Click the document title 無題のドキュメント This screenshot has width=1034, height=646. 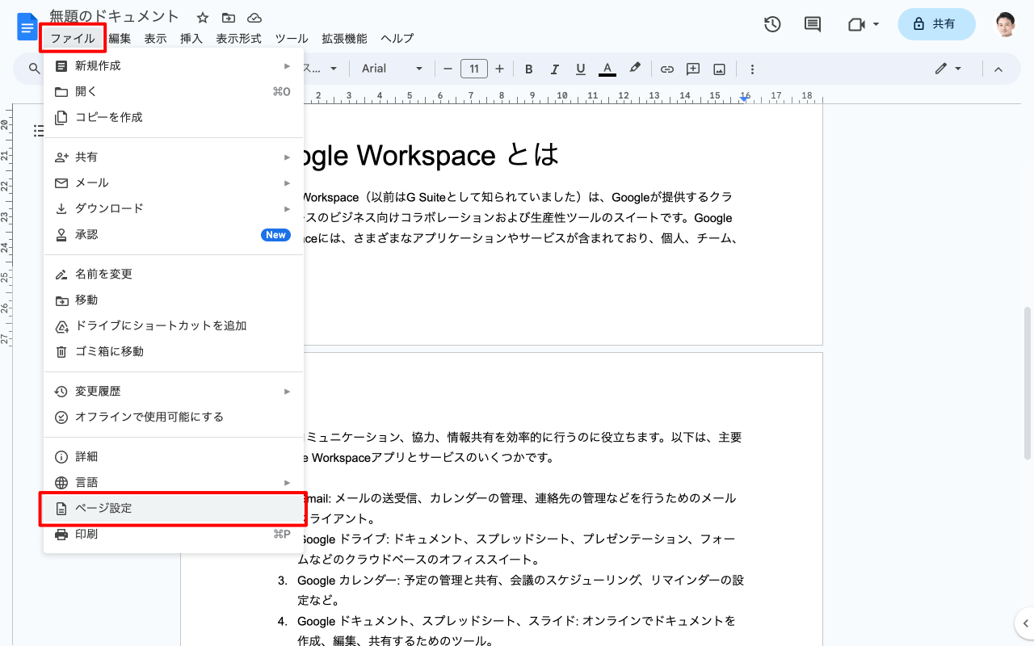(x=115, y=16)
